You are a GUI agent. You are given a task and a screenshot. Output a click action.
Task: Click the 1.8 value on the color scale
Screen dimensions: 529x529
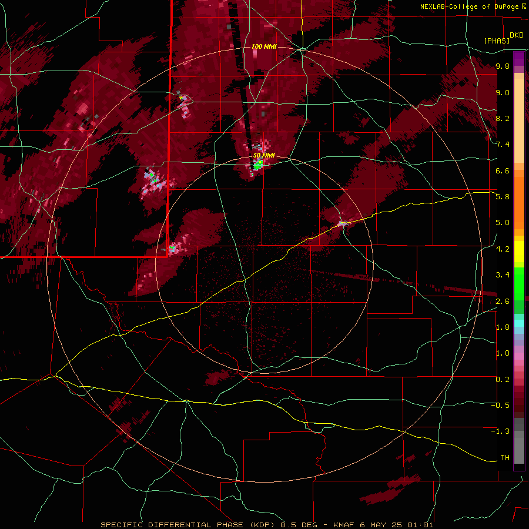click(x=503, y=327)
